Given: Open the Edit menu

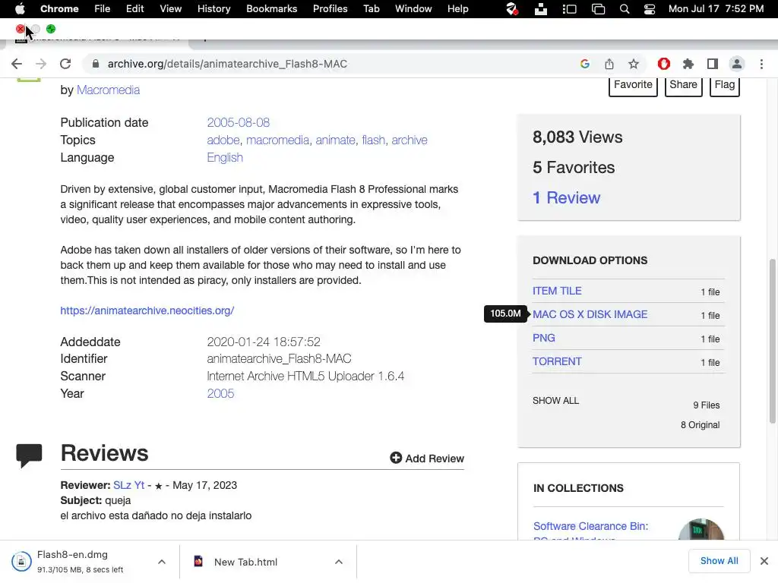Looking at the screenshot, I should 135,9.
